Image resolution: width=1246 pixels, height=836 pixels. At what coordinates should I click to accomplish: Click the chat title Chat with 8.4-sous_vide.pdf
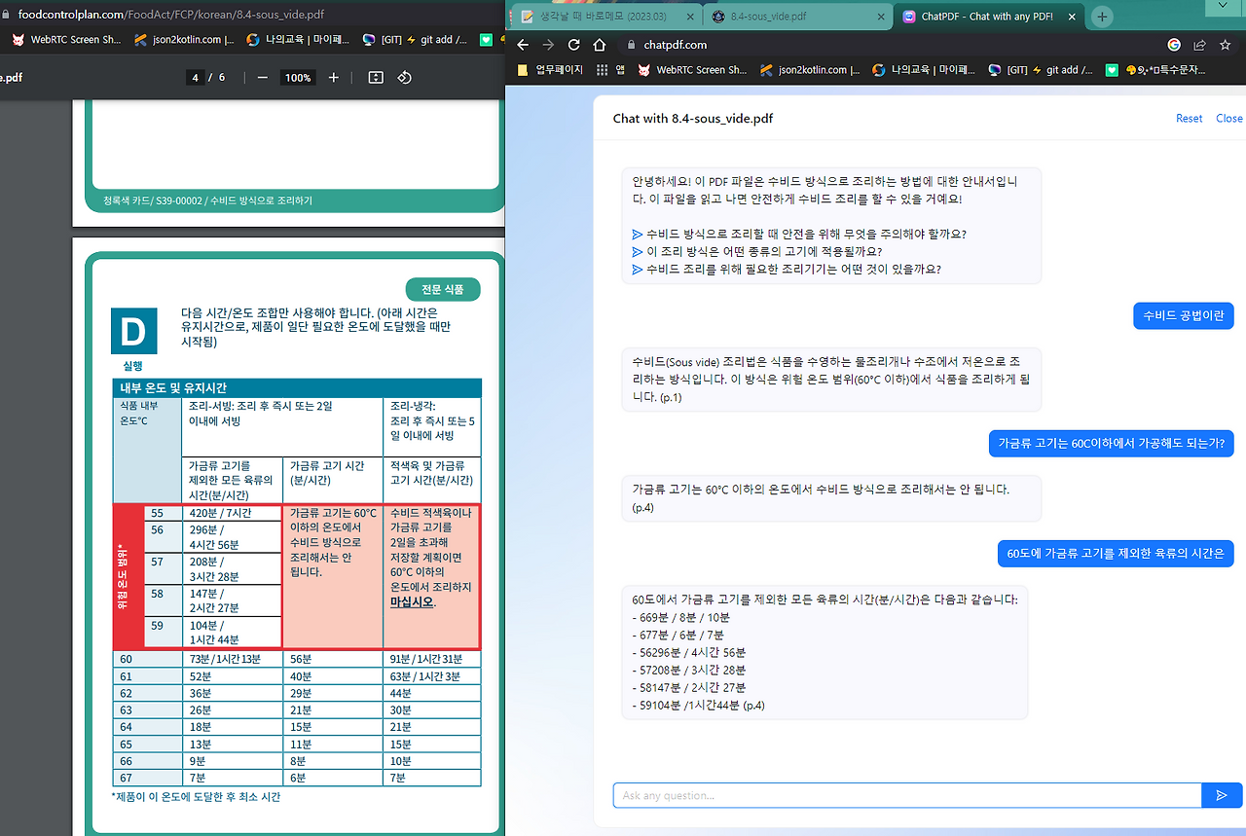693,118
